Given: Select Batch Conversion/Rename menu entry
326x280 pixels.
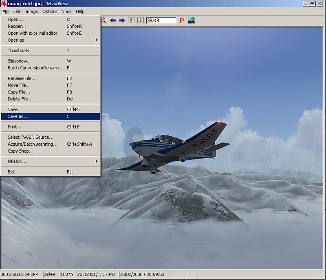Looking at the screenshot, I should 36,68.
